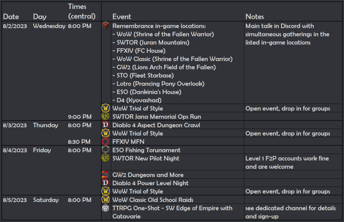Select the Notes column header

click(x=255, y=17)
